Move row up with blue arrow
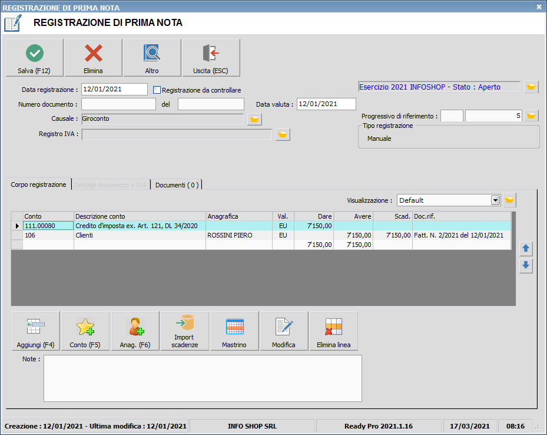This screenshot has height=435, width=547. [526, 249]
